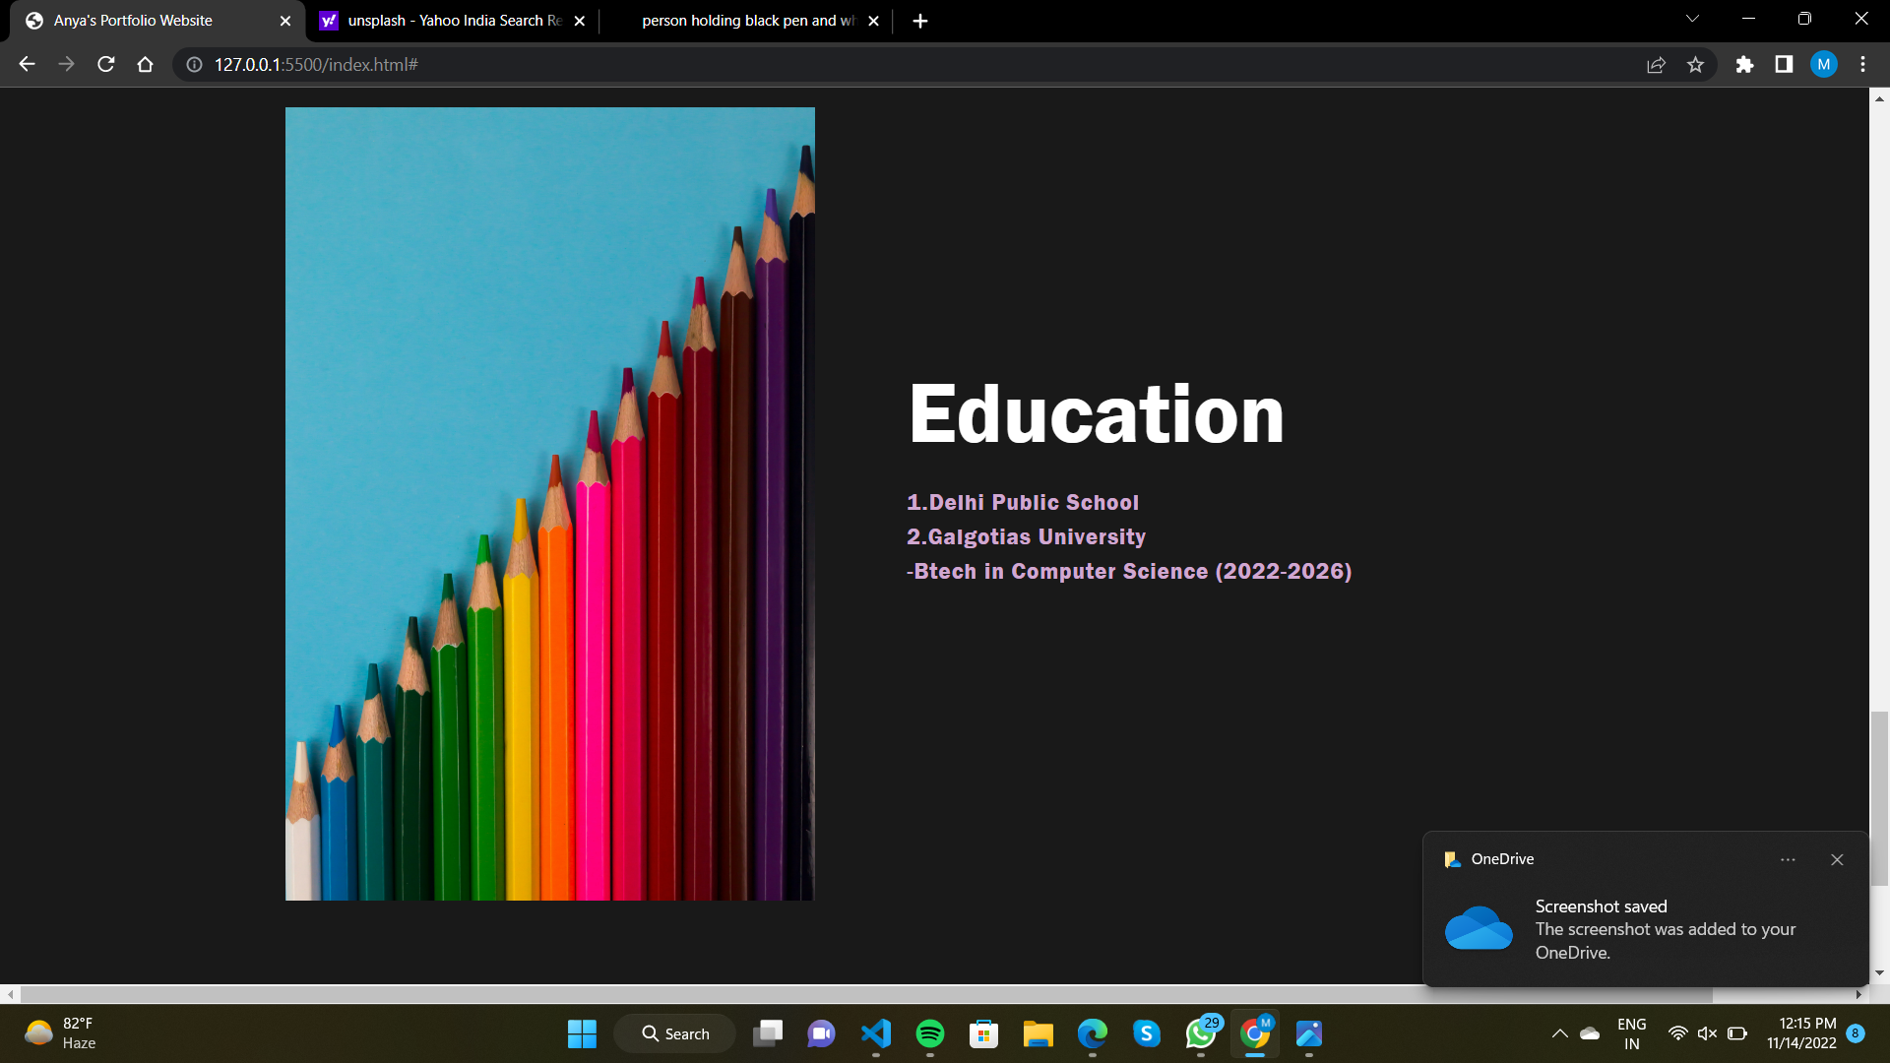Screen dimensions: 1890x1063
Task: Toggle the browser side panel
Action: pyautogui.click(x=1784, y=64)
